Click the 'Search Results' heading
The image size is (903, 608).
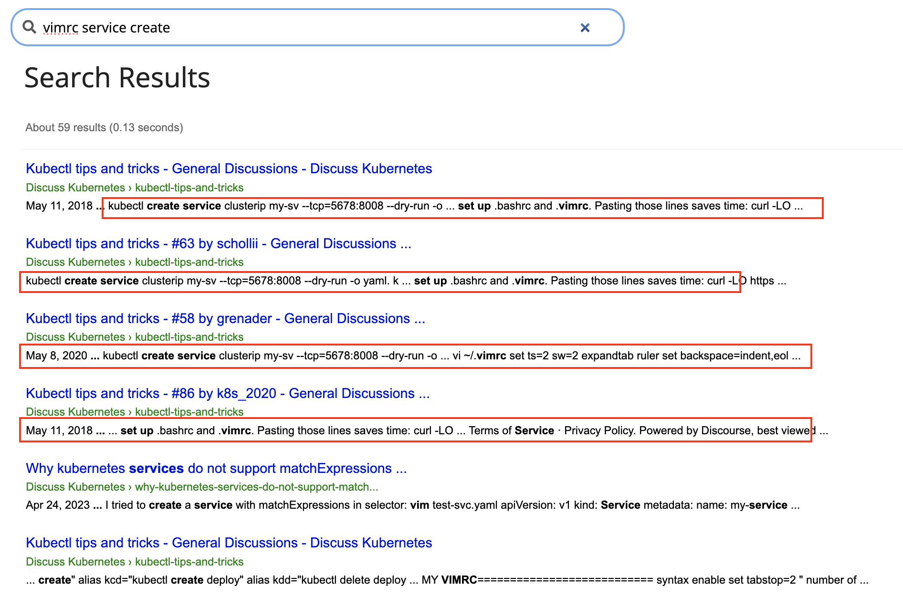[117, 77]
